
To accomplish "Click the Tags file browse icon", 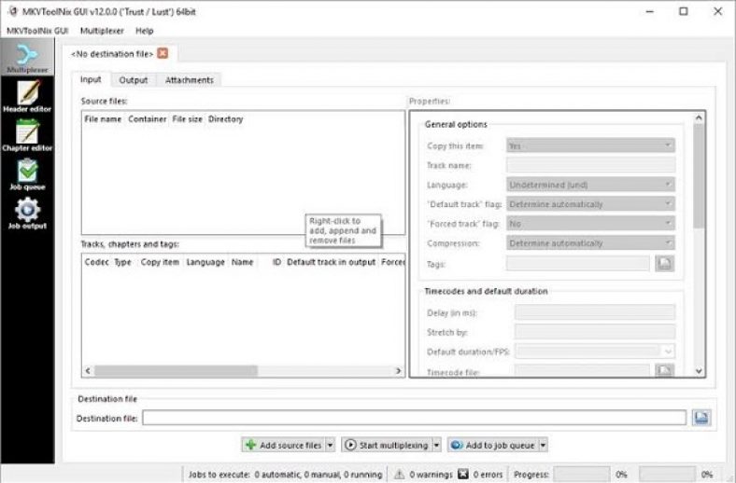I will point(664,264).
